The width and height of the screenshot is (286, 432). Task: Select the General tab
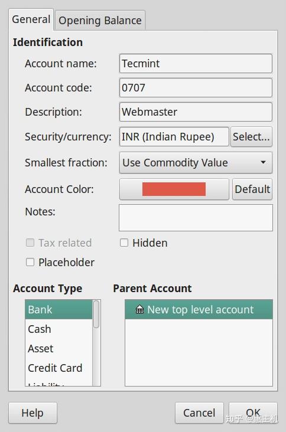click(x=31, y=19)
